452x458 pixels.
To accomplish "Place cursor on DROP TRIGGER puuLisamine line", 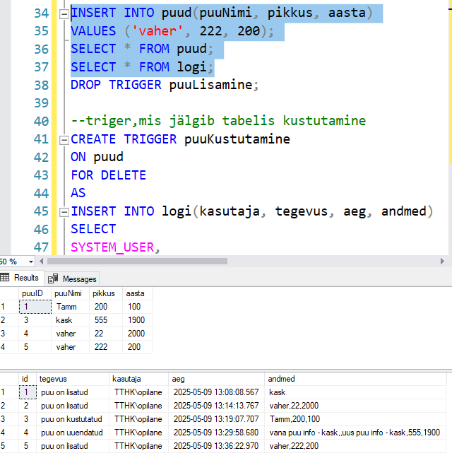I will tap(165, 86).
